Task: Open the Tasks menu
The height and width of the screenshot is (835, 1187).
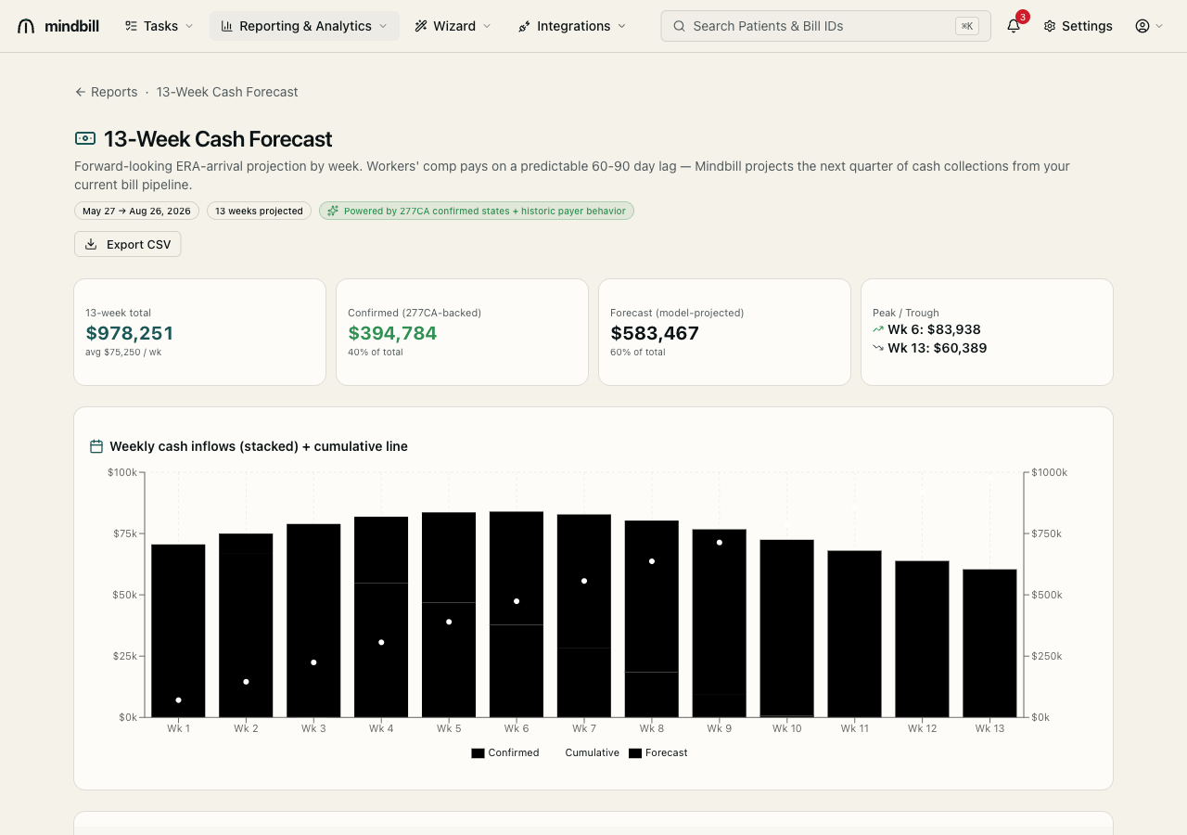Action: pyautogui.click(x=160, y=26)
